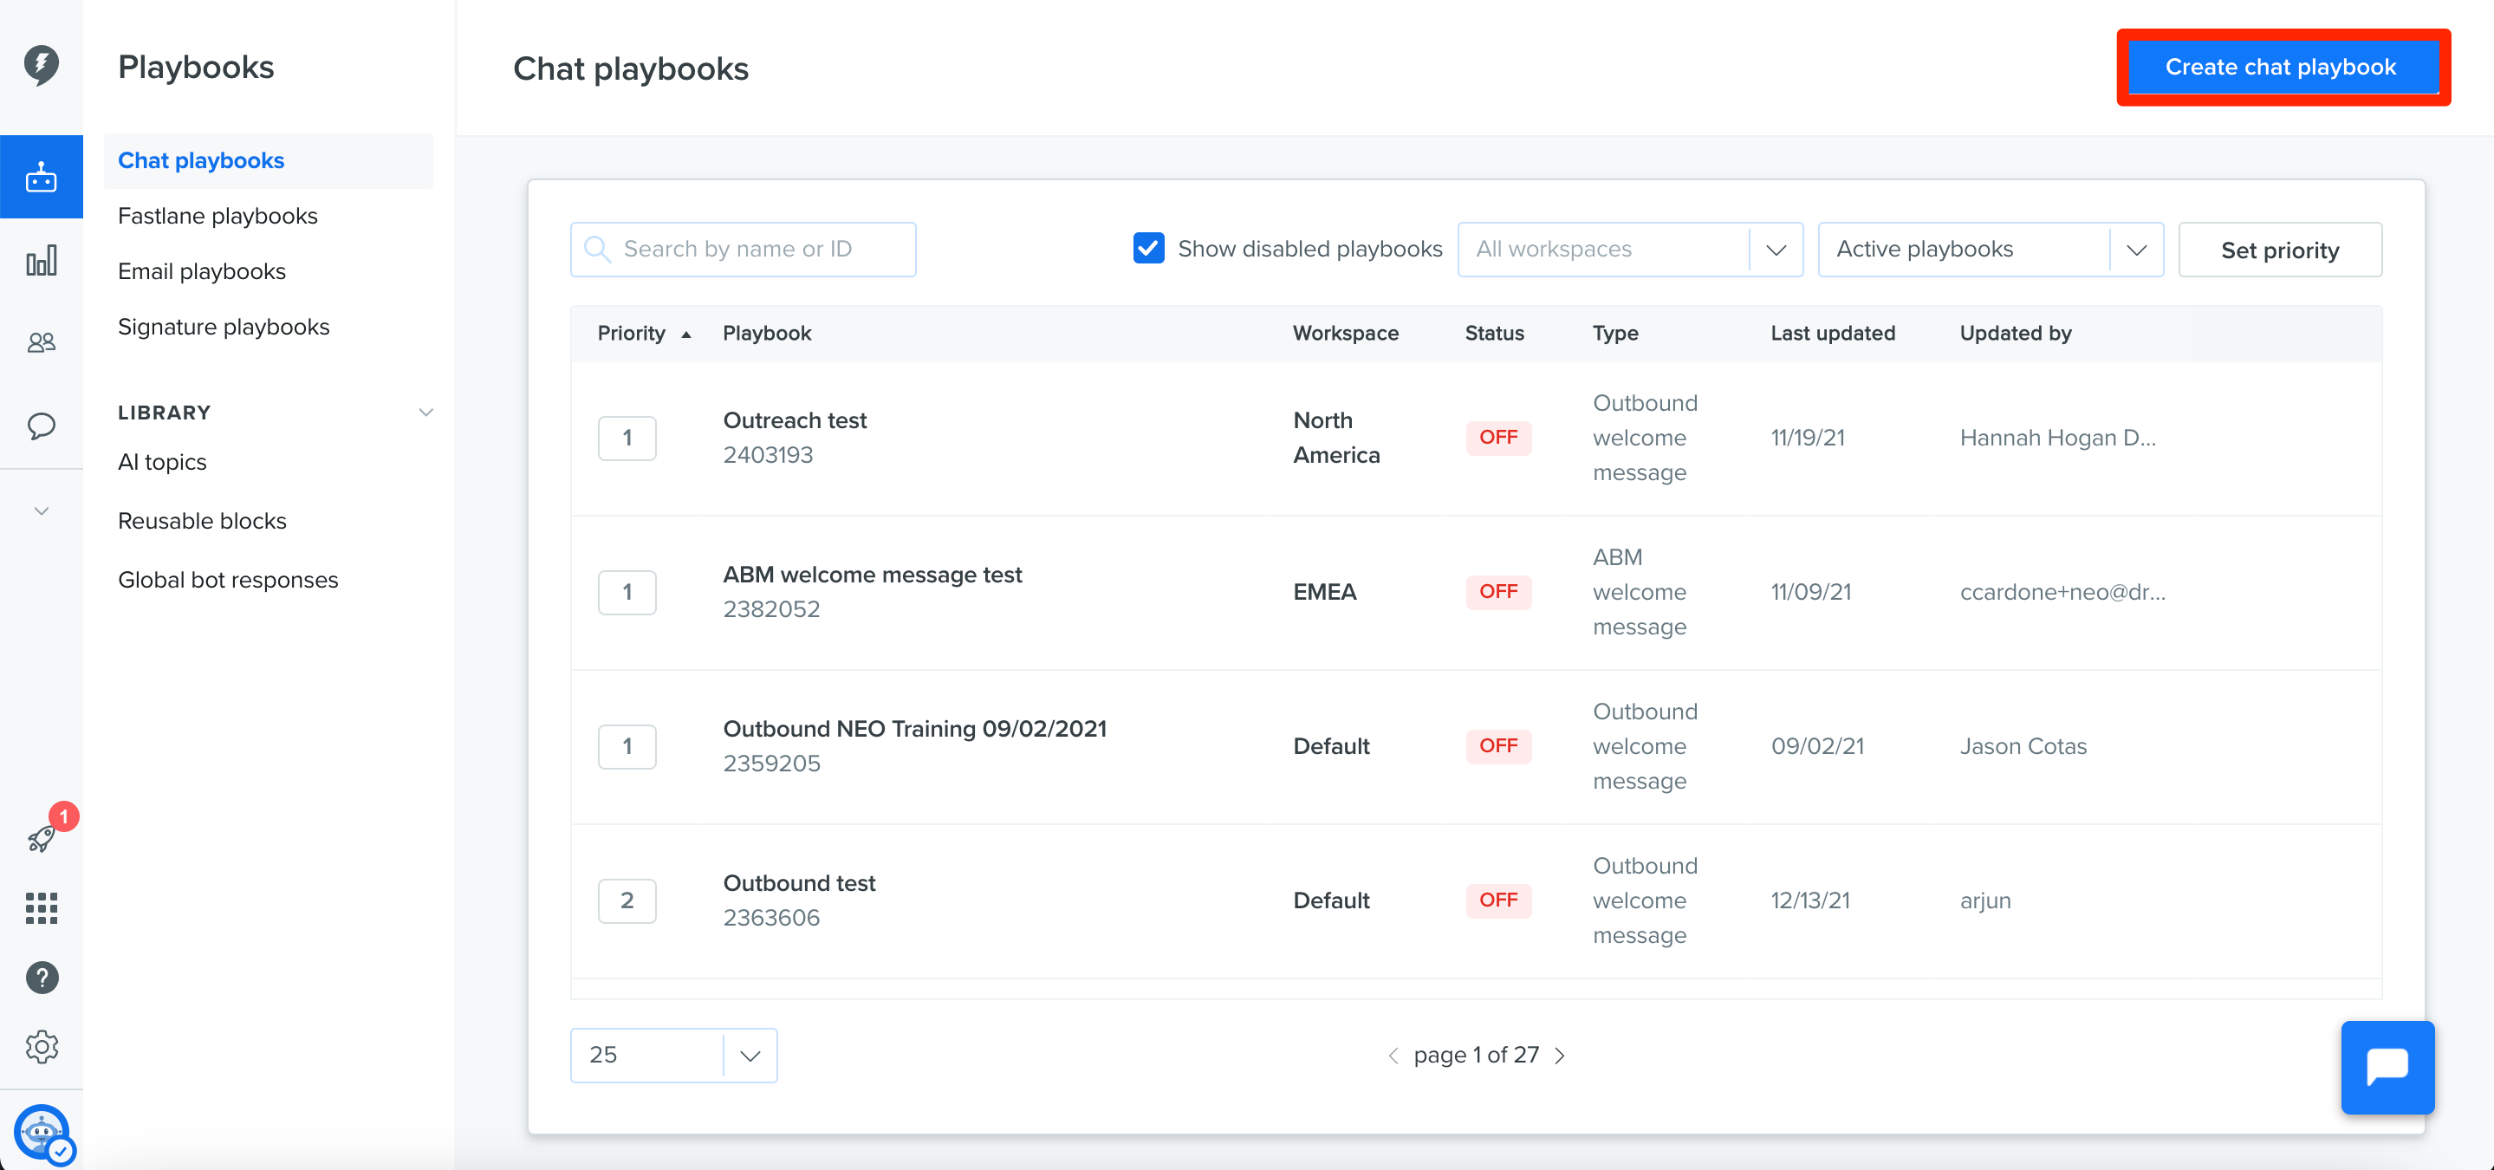The width and height of the screenshot is (2494, 1170).
Task: Open the Outbound test playbook
Action: point(799,883)
